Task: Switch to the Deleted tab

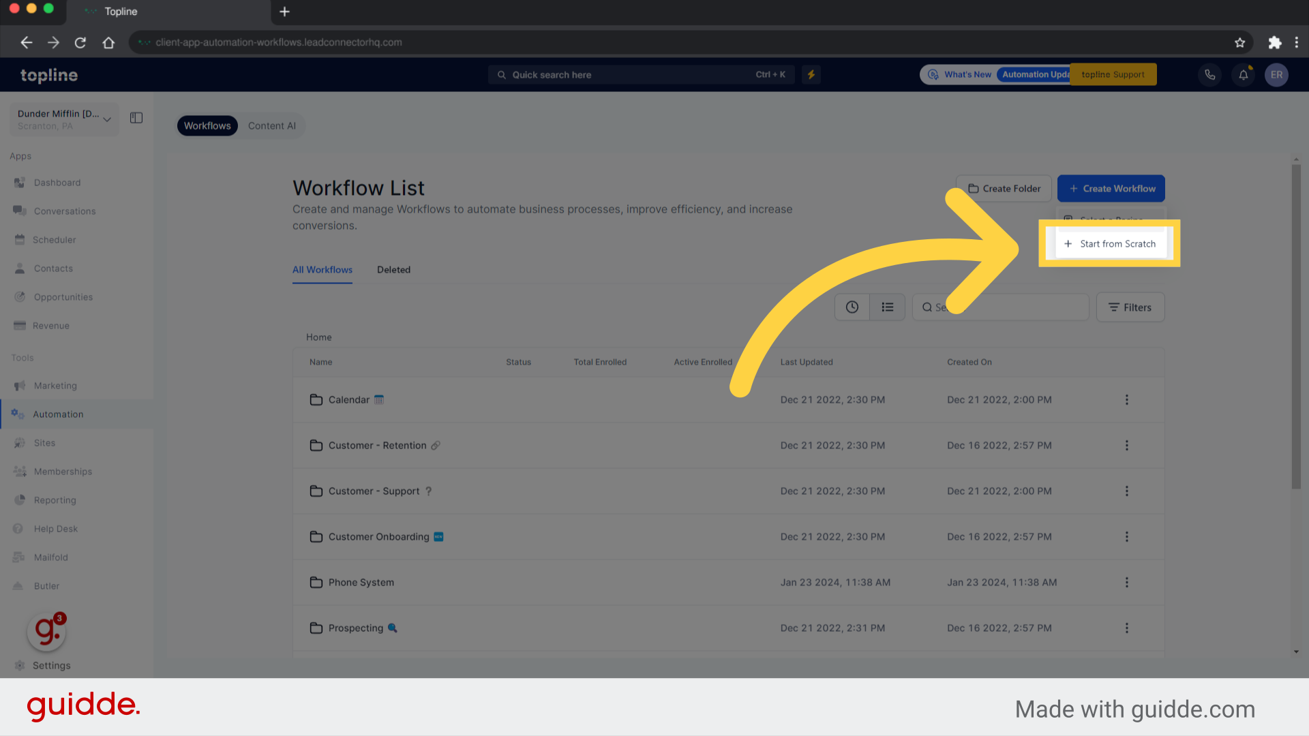Action: point(393,269)
